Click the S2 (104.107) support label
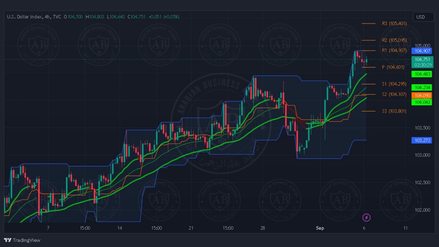This screenshot has width=439, height=247. coord(394,94)
